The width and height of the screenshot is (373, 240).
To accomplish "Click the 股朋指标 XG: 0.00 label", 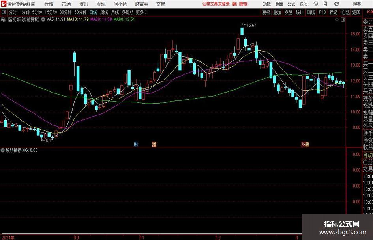I will pyautogui.click(x=22, y=150).
